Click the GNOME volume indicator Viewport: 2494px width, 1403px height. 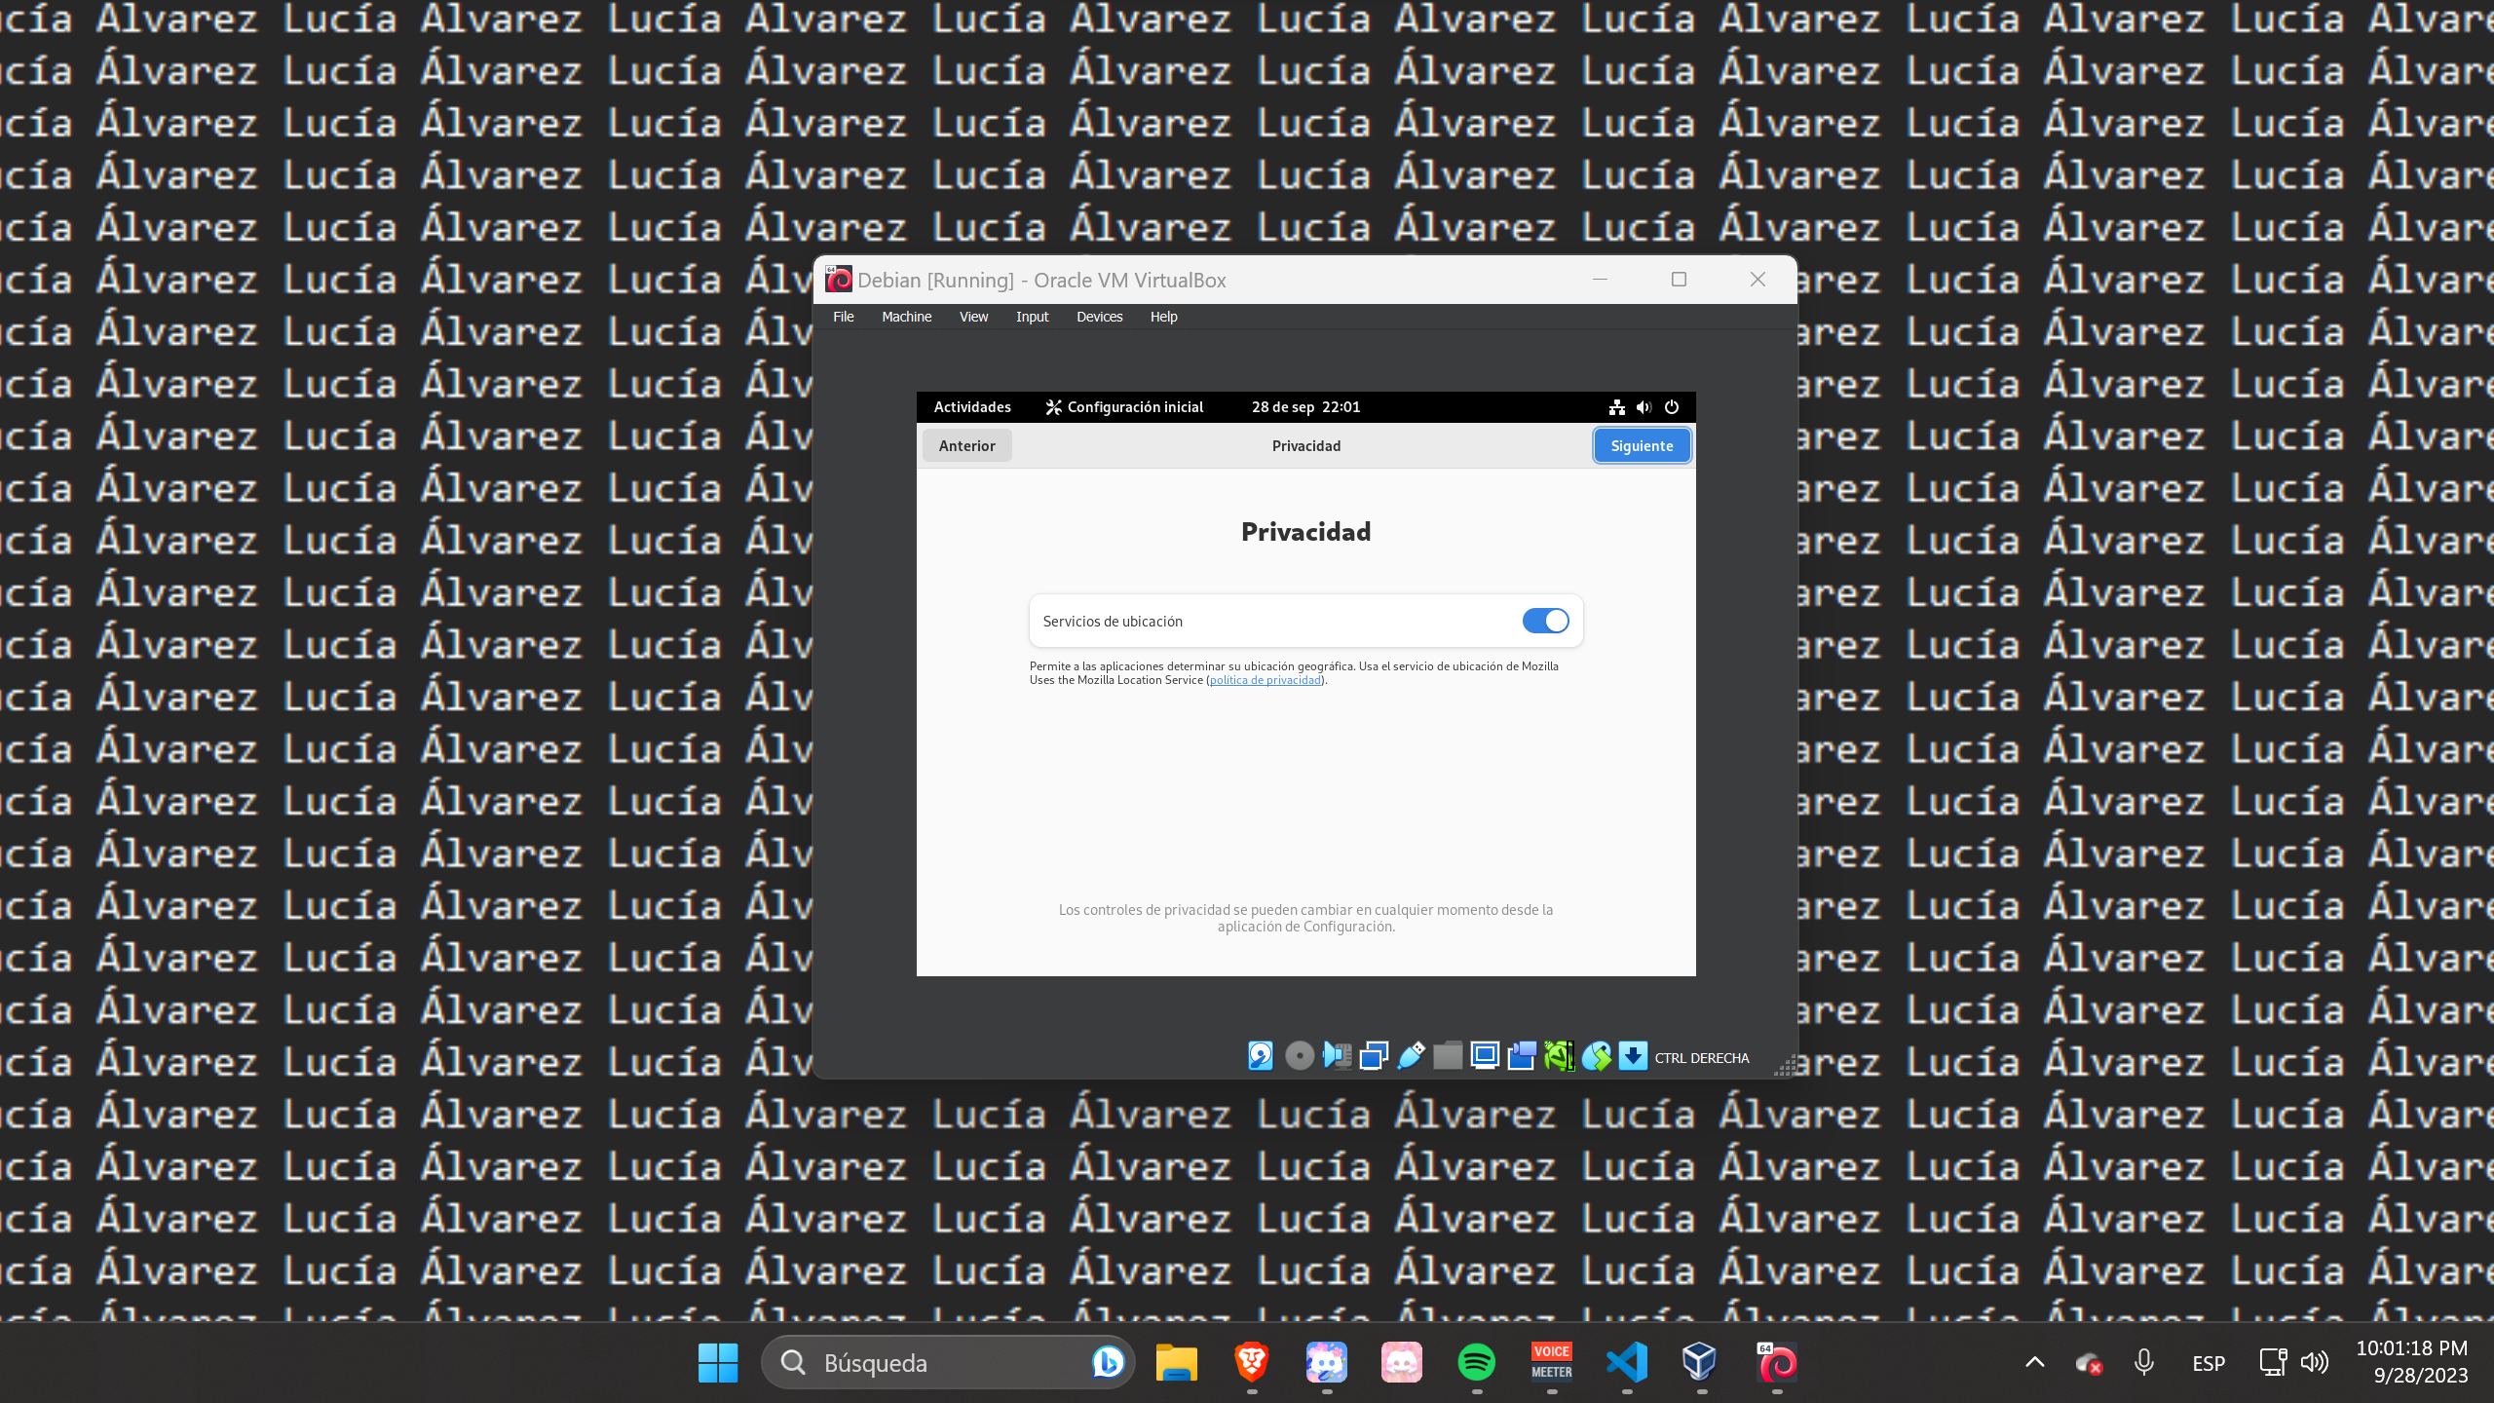pos(1644,407)
